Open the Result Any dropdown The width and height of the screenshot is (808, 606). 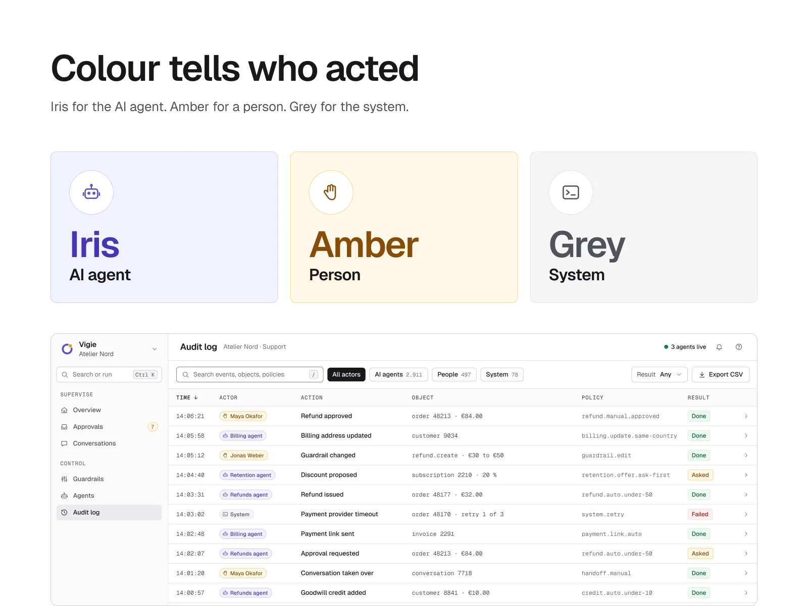pyautogui.click(x=659, y=374)
